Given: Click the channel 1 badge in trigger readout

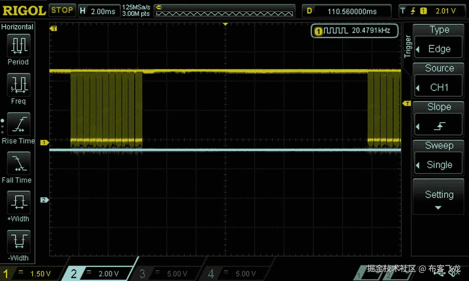Looking at the screenshot, I should (x=424, y=11).
